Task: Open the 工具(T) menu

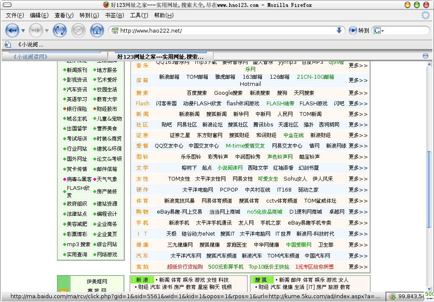Action: click(139, 15)
